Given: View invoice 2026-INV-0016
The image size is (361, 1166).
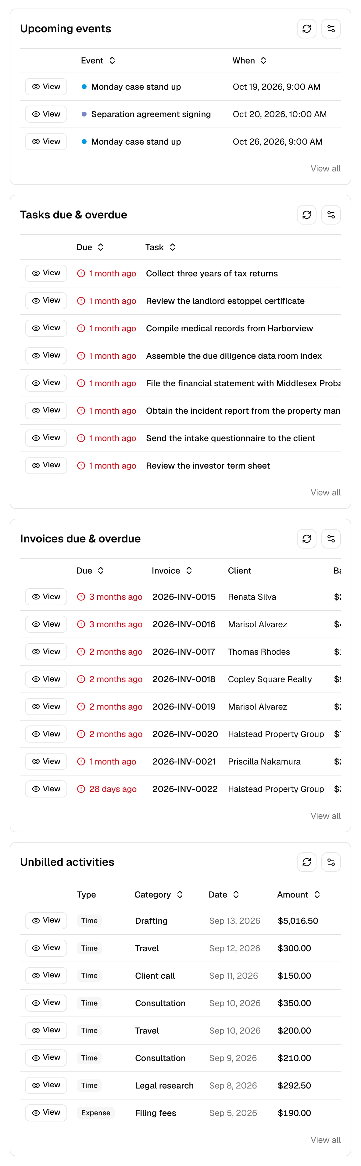Looking at the screenshot, I should (x=46, y=624).
